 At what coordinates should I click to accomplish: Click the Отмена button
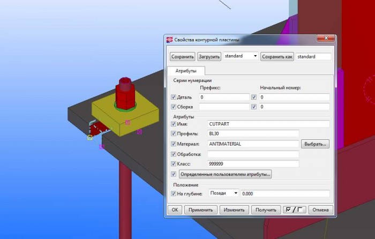pos(320,210)
